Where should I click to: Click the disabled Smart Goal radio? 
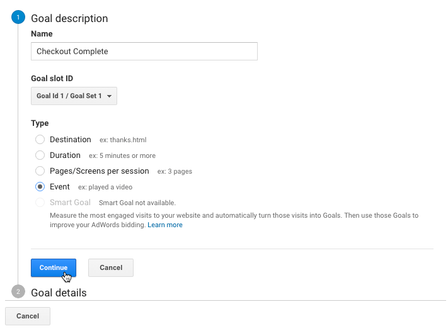pyautogui.click(x=40, y=202)
